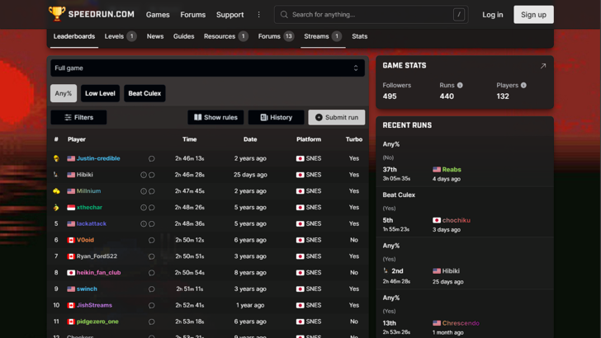Click the search magnifier icon
The image size is (601, 338).
(x=284, y=14)
